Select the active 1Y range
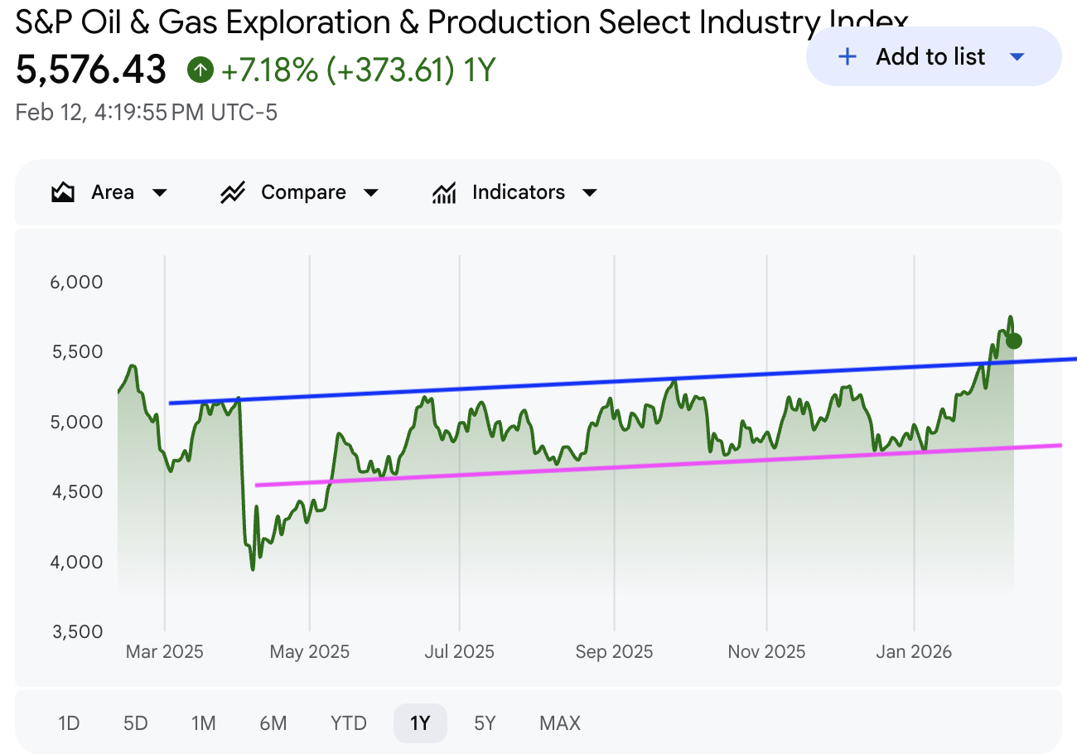Image resolution: width=1077 pixels, height=754 pixels. [x=420, y=723]
